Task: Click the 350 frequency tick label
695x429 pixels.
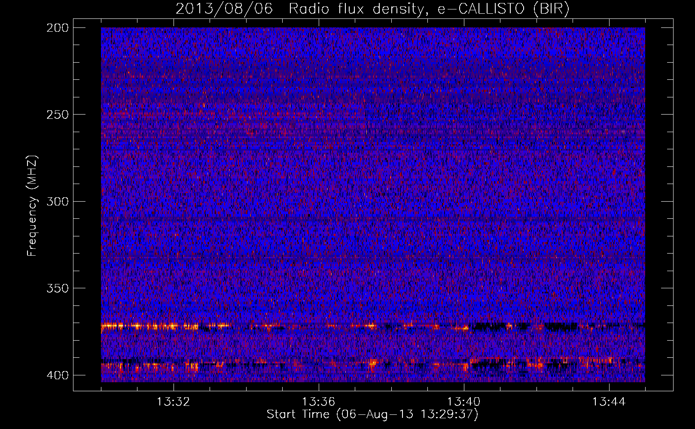Action: 57,288
